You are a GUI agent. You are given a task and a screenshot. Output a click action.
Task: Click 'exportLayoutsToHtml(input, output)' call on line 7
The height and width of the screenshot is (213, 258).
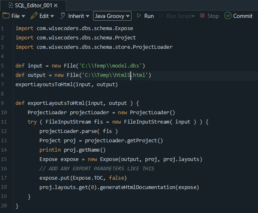point(67,85)
